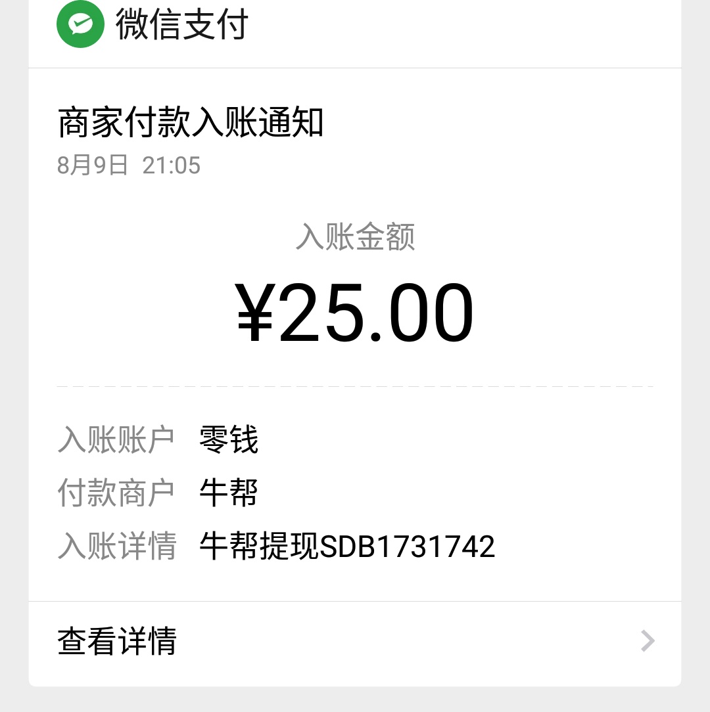Select the 零钱 account value
Image resolution: width=710 pixels, height=712 pixels.
[x=229, y=439]
